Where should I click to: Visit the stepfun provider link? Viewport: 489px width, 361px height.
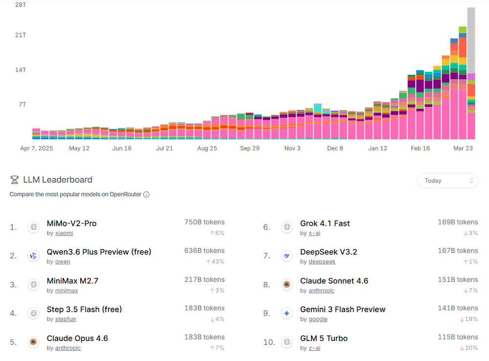tap(66, 319)
